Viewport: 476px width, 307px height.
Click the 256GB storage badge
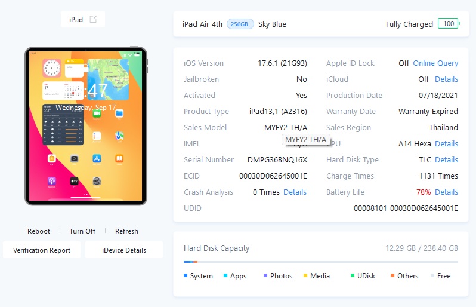tap(240, 24)
